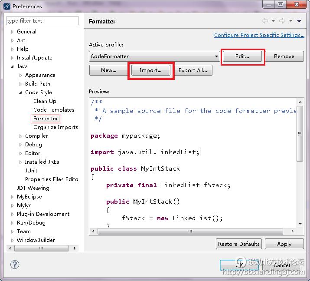Select JDT Weaving in the tree

(33, 188)
